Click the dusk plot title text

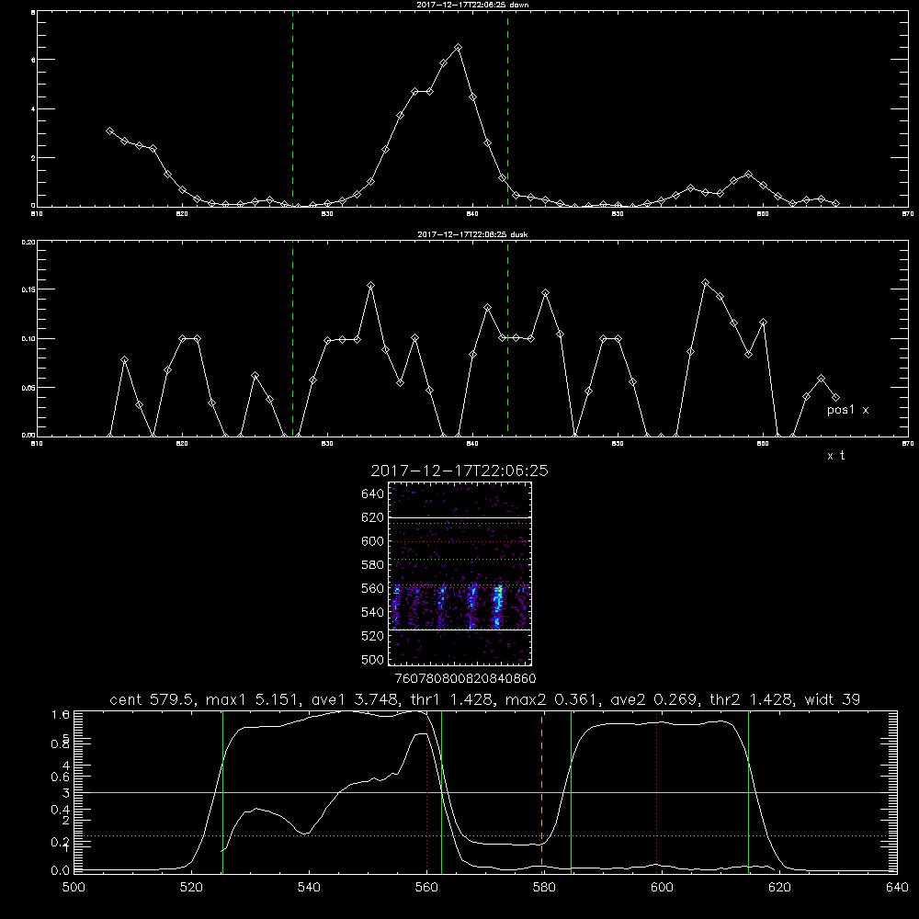(472, 234)
